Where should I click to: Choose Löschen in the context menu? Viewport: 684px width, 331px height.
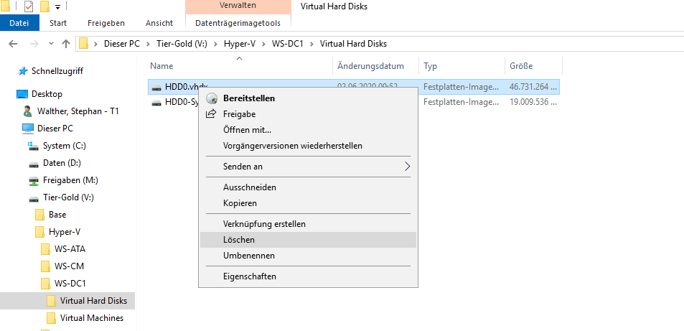click(308, 240)
